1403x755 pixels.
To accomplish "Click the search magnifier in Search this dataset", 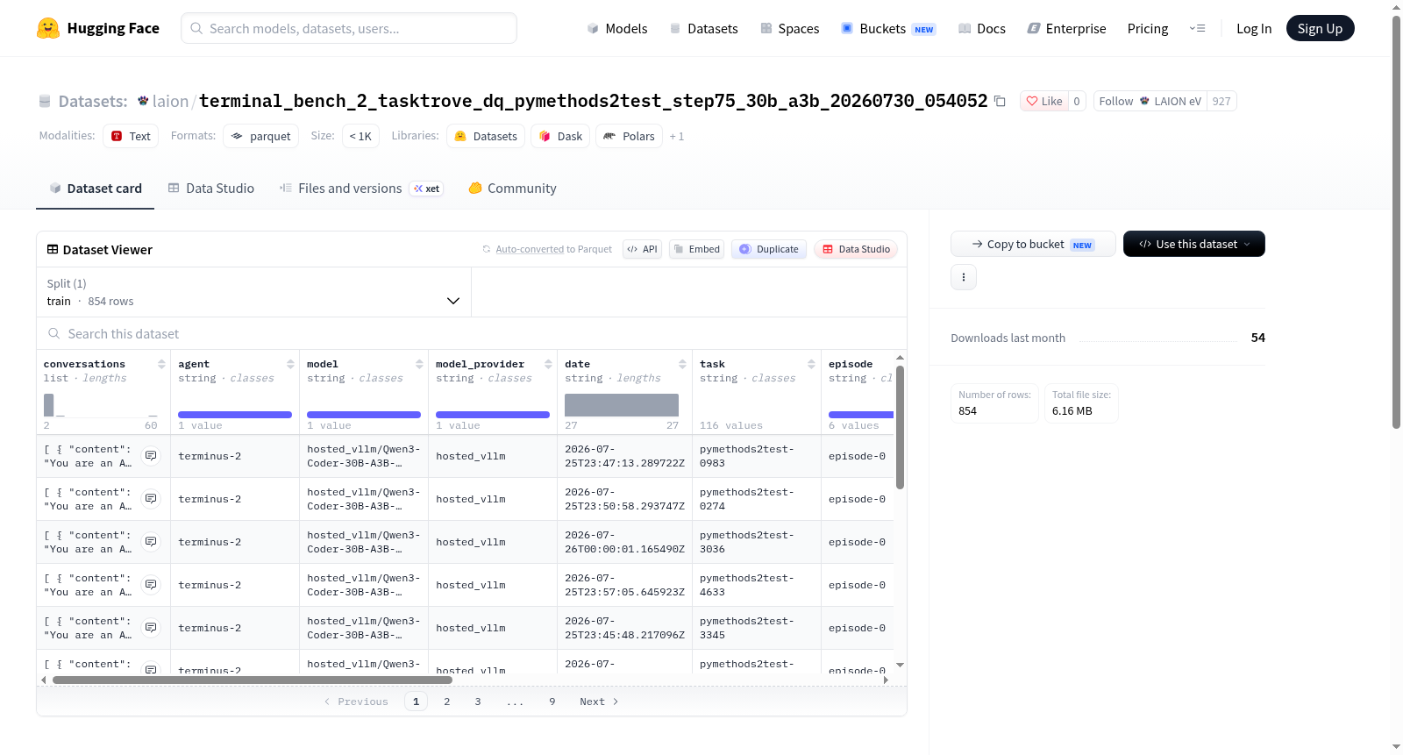I will pyautogui.click(x=54, y=333).
